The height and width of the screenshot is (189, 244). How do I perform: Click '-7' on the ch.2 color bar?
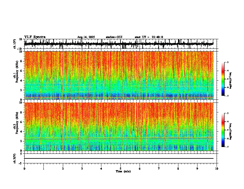(227, 147)
